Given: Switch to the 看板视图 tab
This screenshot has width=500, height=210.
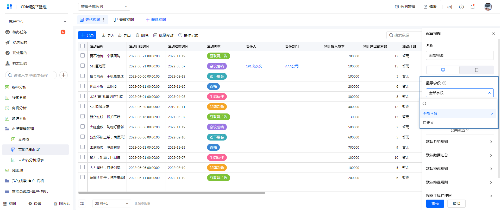Looking at the screenshot, I should (x=124, y=20).
